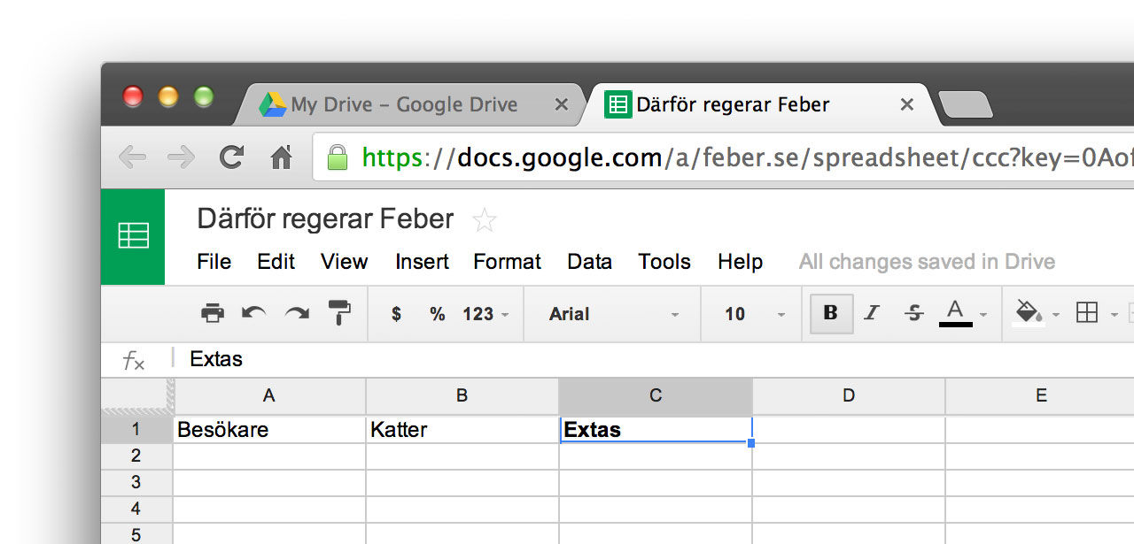1134x544 pixels.
Task: Open the 123 more formats dropdown
Action: [x=485, y=314]
